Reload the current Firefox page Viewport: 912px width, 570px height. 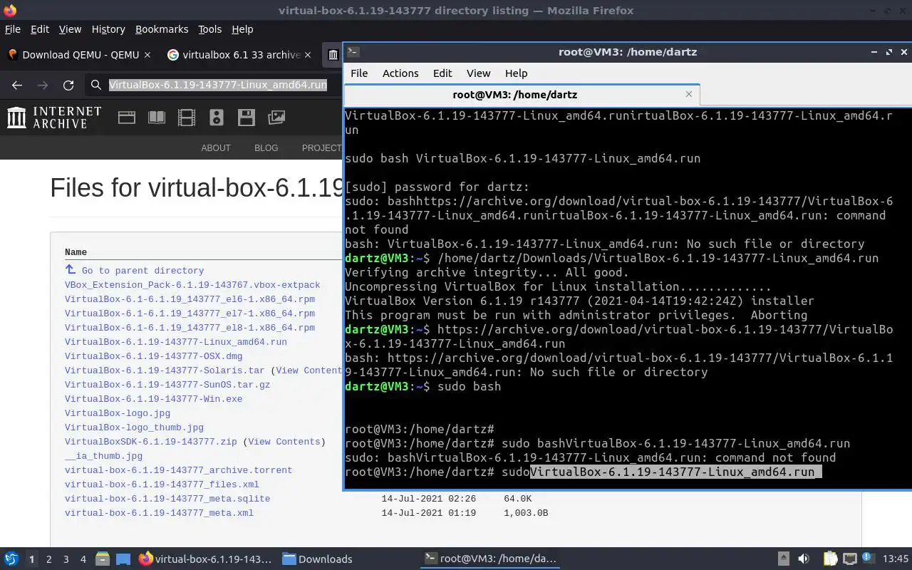pos(68,85)
